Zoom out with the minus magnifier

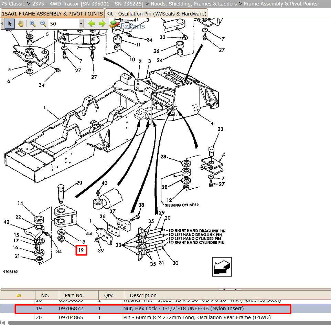[43, 23]
